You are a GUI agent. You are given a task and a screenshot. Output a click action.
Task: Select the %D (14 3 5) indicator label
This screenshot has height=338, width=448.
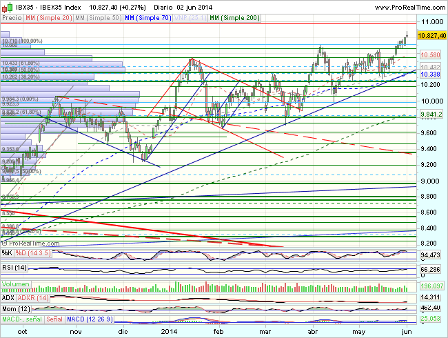pos(34,252)
